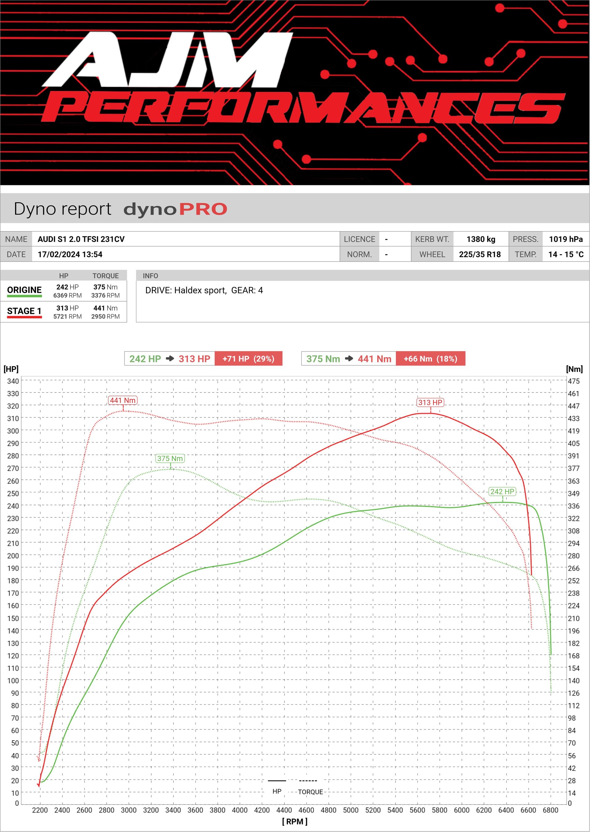Click the +66 Nm (18%) gain badge

coord(430,359)
